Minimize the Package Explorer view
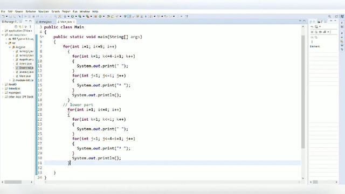The height and width of the screenshot is (194, 345). [26, 22]
